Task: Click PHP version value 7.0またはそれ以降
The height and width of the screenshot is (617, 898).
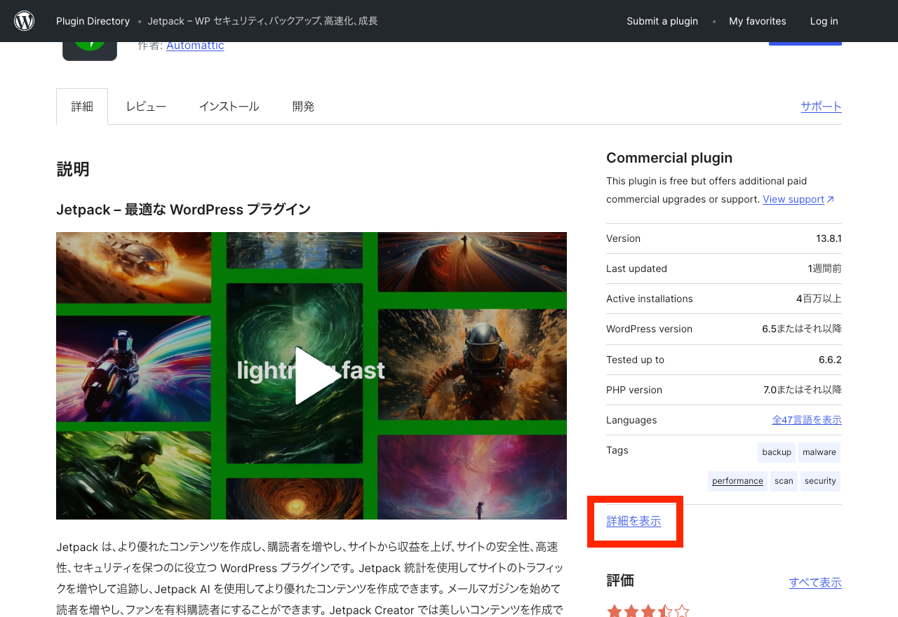Action: point(803,390)
